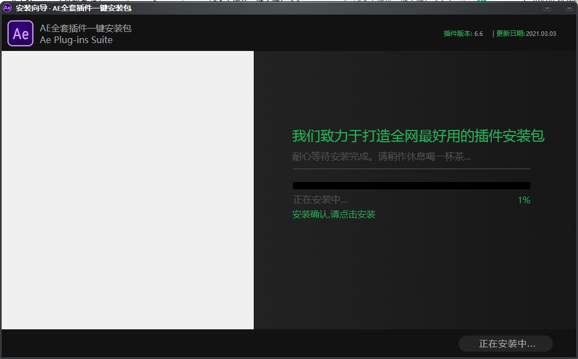
Task: Click the separator line below the tea message
Action: 411,168
